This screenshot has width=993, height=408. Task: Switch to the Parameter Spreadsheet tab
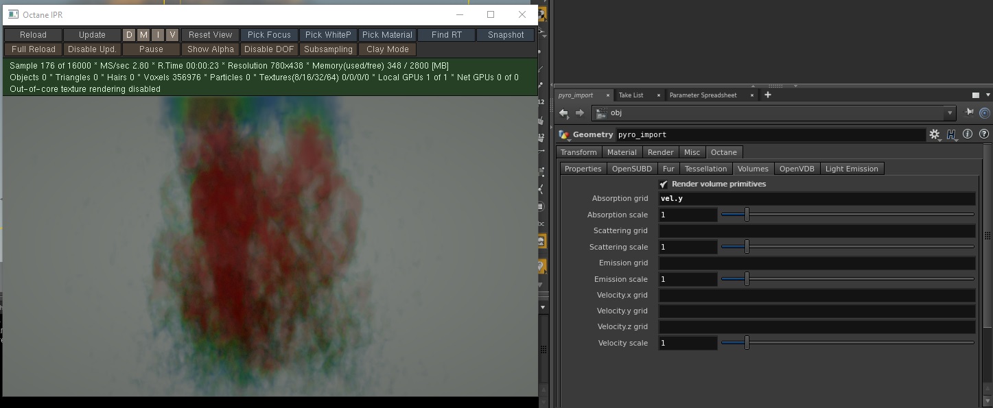pos(703,95)
